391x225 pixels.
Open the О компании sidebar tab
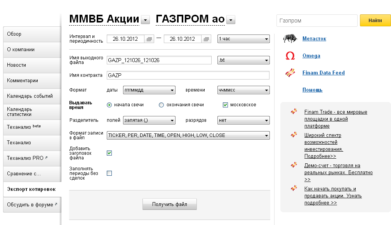point(32,50)
